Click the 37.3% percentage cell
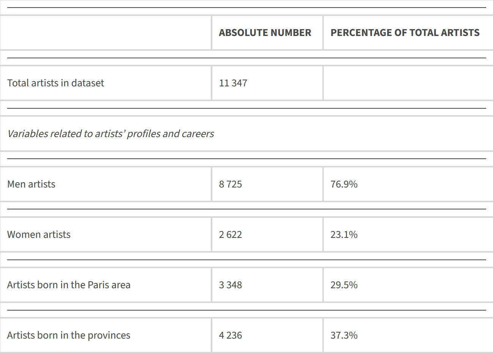 344,335
